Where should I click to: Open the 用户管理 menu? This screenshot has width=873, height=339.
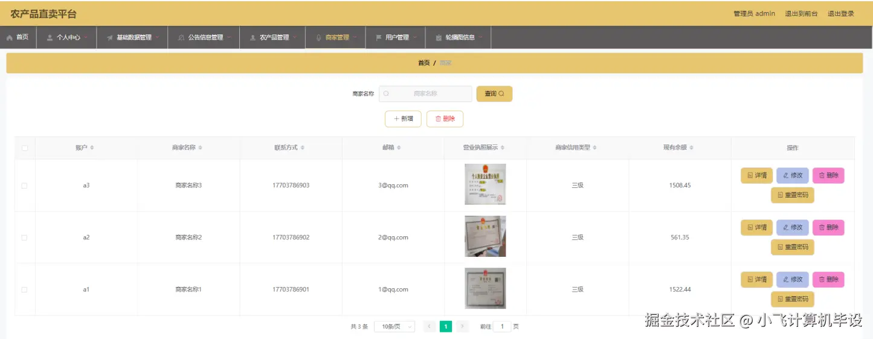point(396,37)
